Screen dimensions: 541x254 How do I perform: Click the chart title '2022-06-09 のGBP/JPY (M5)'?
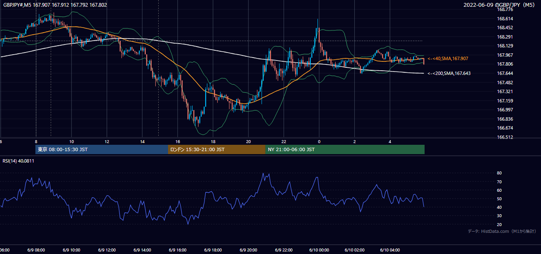(x=500, y=5)
